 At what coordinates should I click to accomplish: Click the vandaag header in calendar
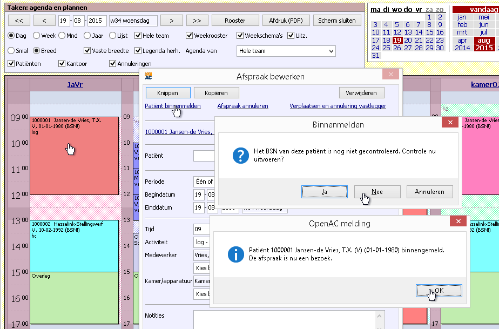click(475, 10)
